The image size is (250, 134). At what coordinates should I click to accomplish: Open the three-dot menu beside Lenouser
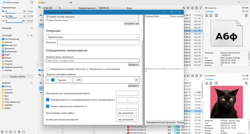pos(27,36)
